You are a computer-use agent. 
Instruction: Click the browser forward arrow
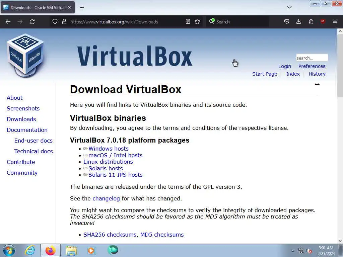(20, 22)
